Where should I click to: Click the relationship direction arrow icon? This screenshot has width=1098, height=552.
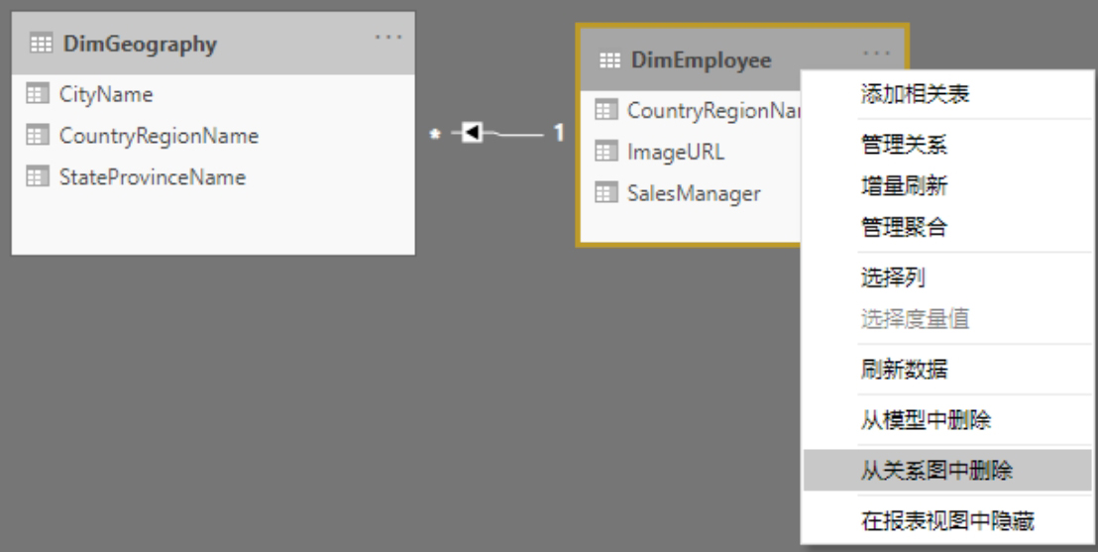(472, 132)
